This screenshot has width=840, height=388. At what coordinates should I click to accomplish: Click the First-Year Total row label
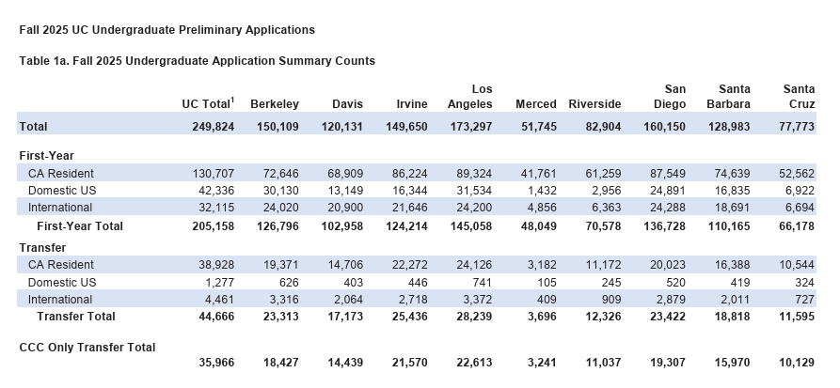click(80, 226)
